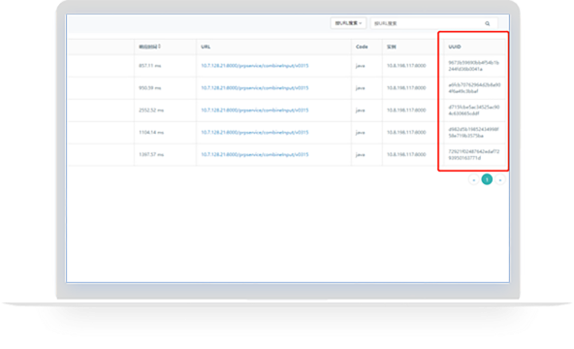The height and width of the screenshot is (349, 574).
Task: Sort by the response time column header
Action: 149,47
